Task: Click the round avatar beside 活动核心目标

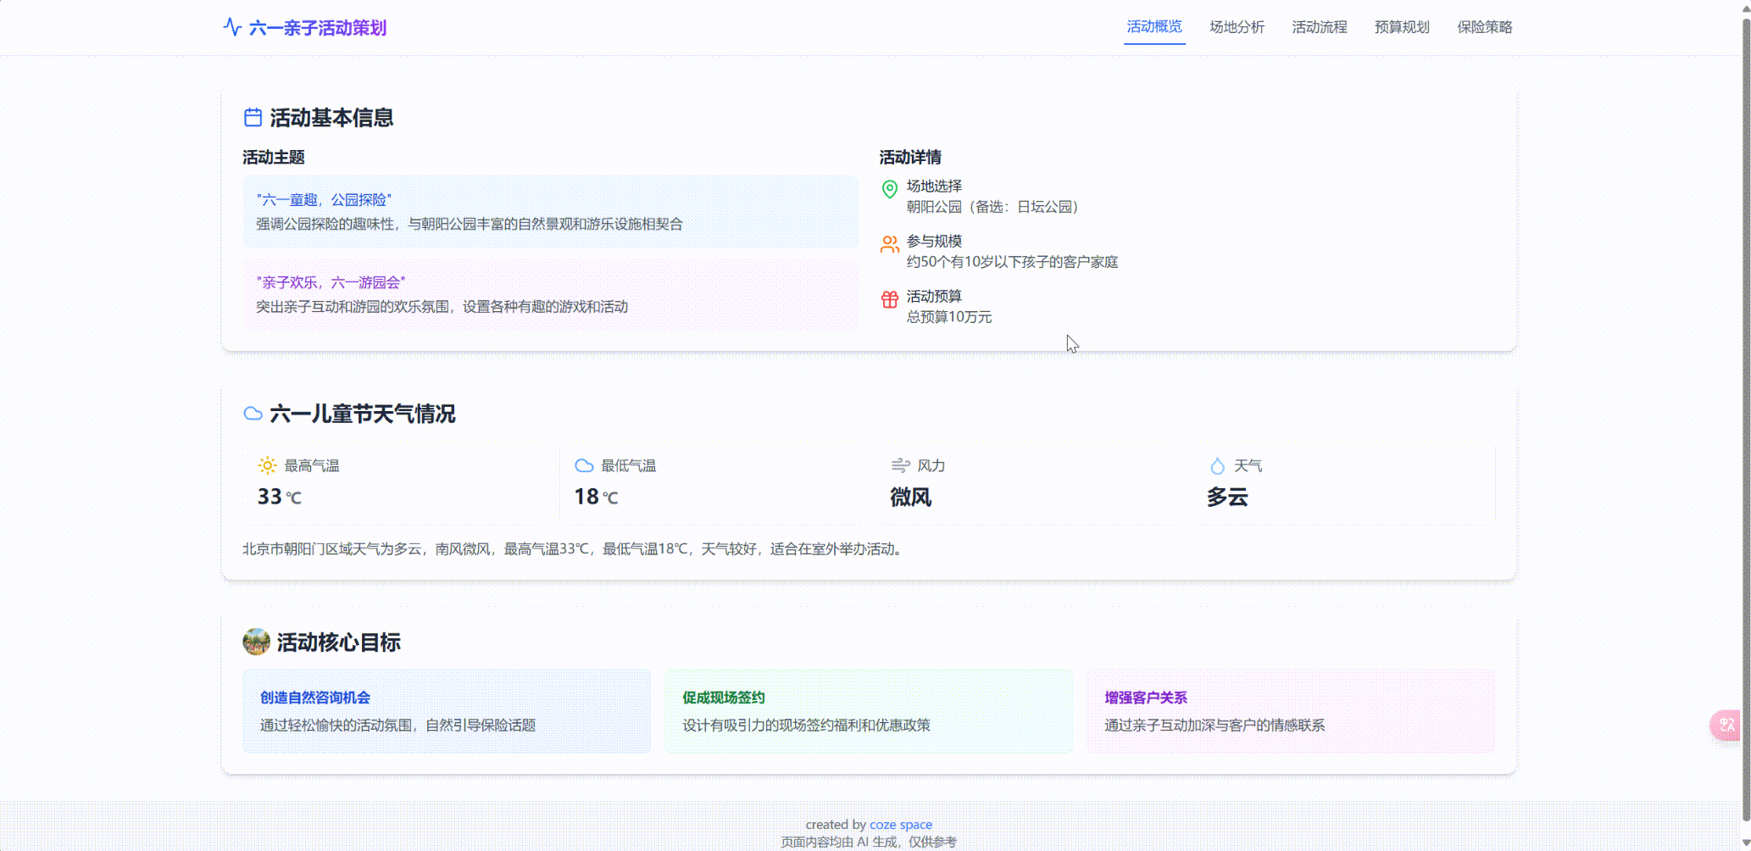Action: coord(255,642)
